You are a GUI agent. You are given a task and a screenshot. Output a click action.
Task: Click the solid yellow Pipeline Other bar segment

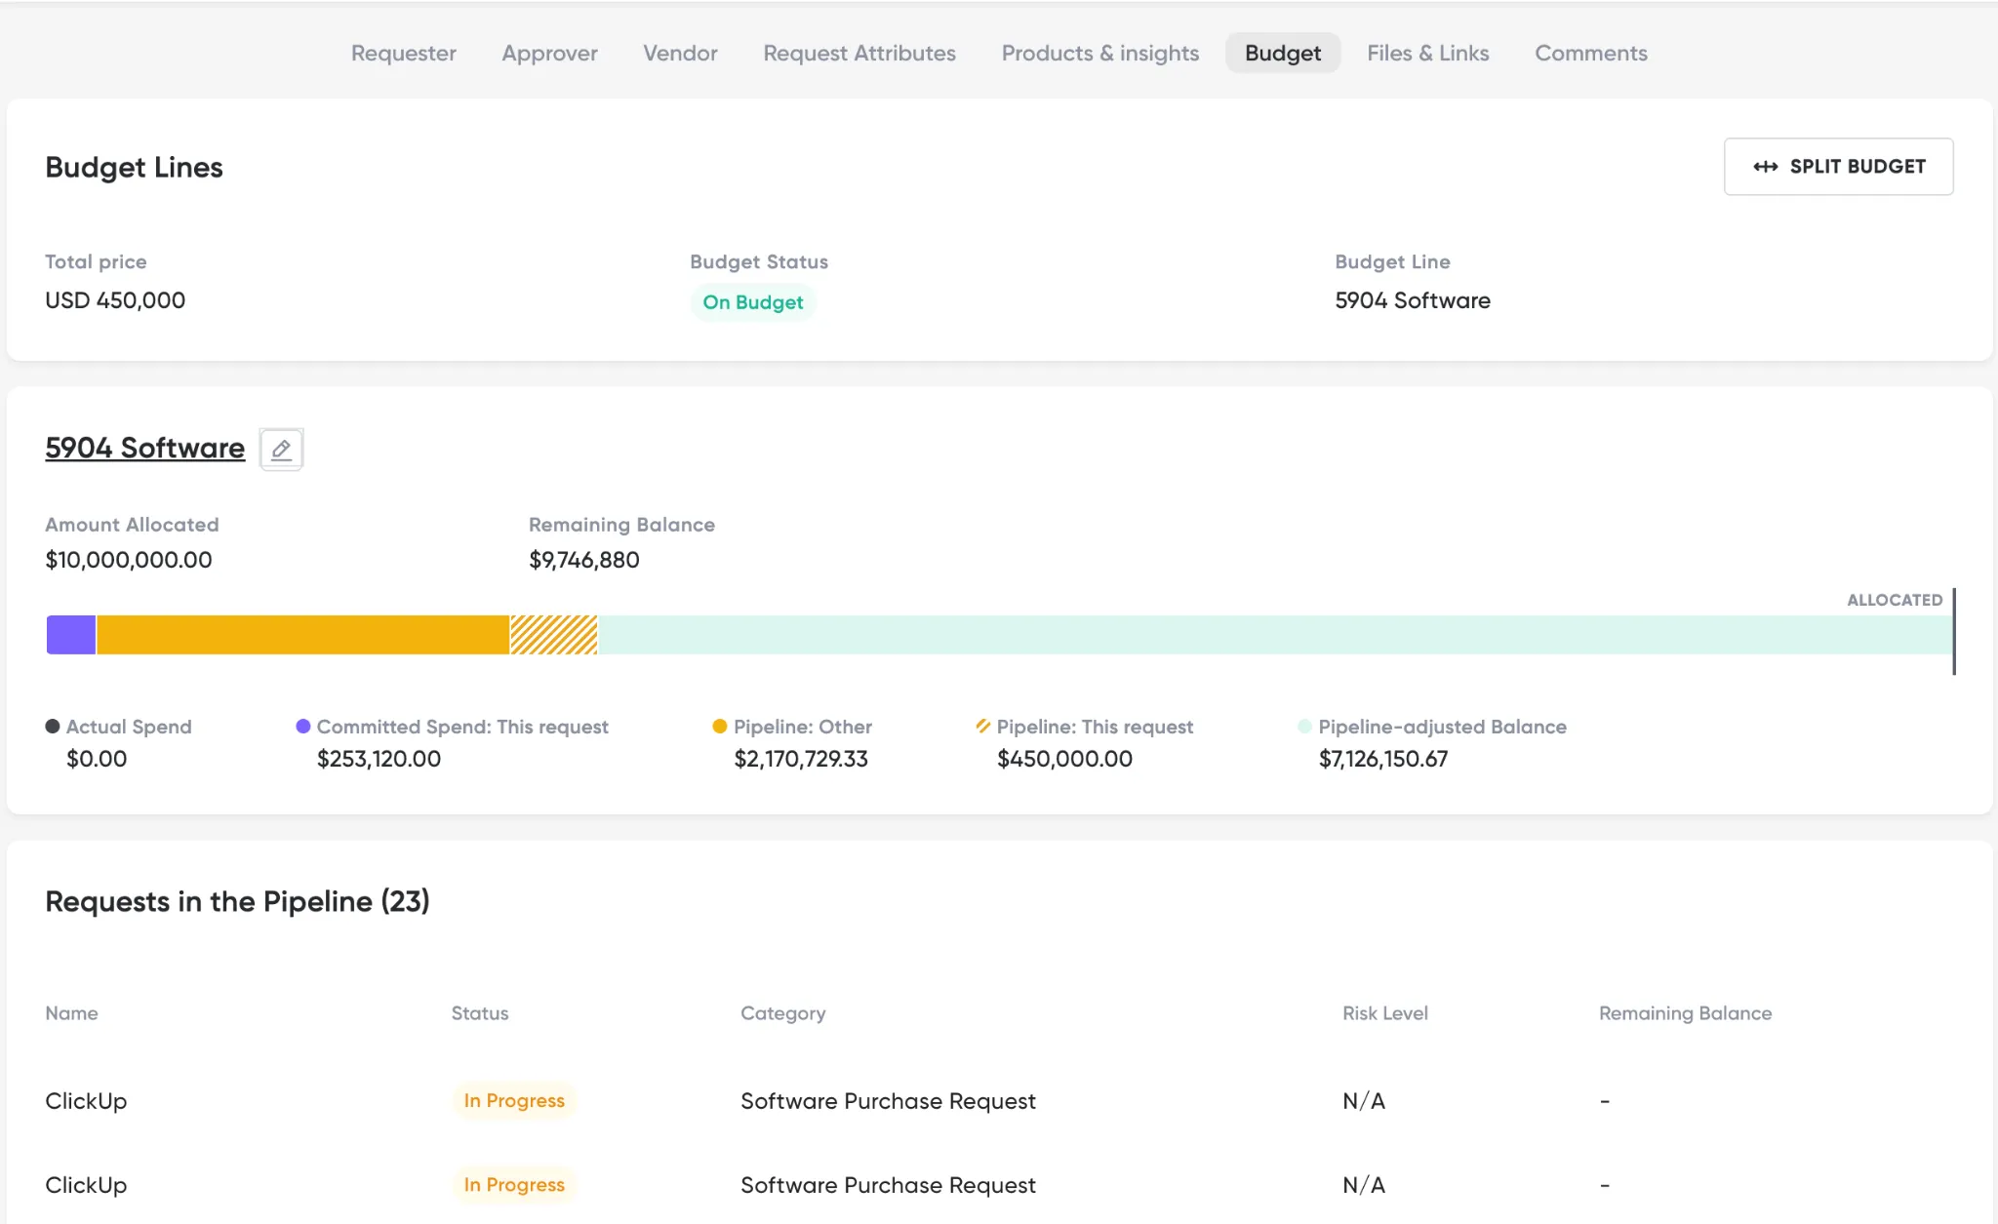point(303,635)
